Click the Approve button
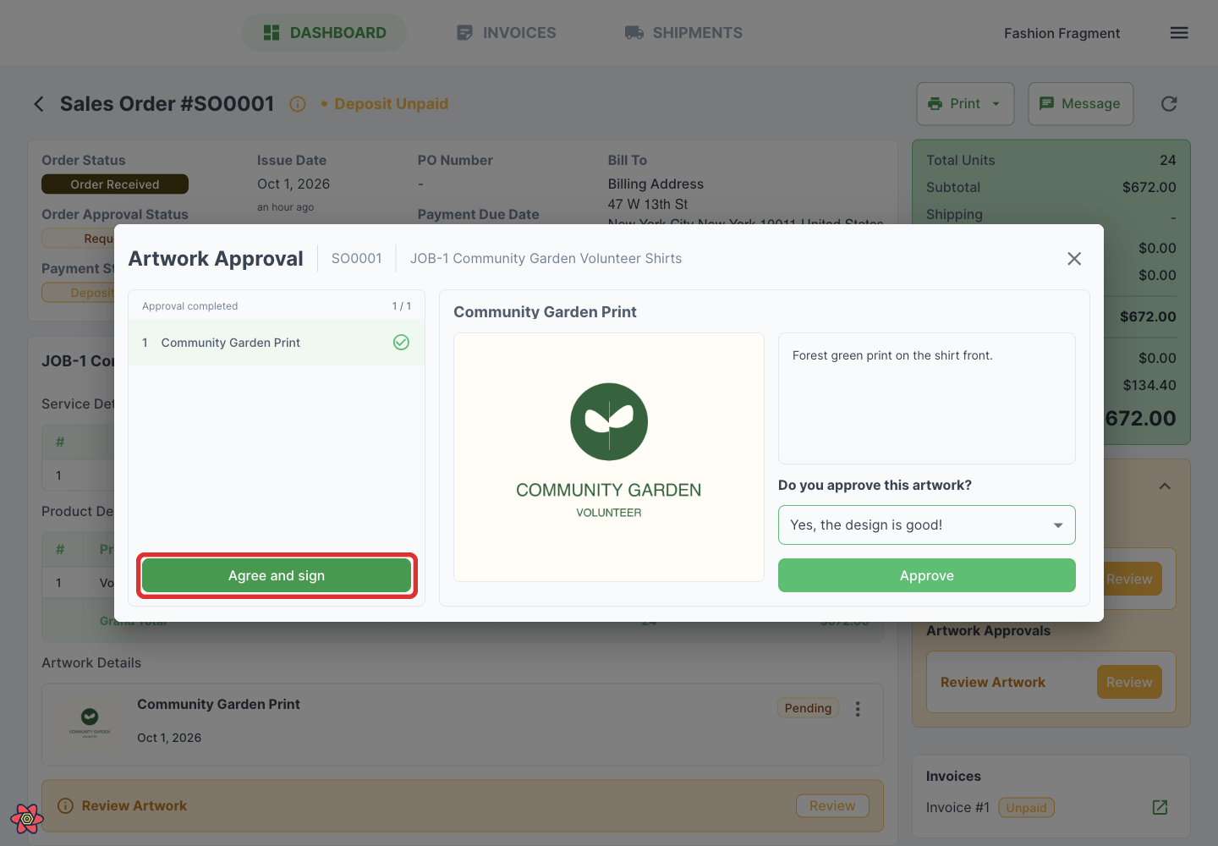This screenshot has width=1218, height=846. (927, 576)
